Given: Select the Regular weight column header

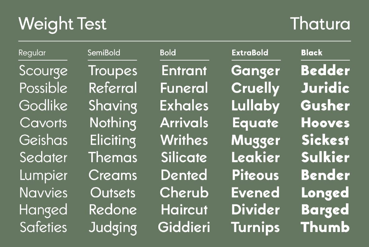Looking at the screenshot, I should [32, 53].
